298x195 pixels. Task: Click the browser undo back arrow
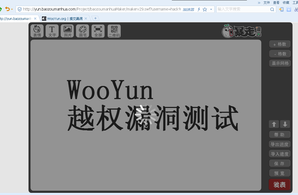(x=7, y=9)
